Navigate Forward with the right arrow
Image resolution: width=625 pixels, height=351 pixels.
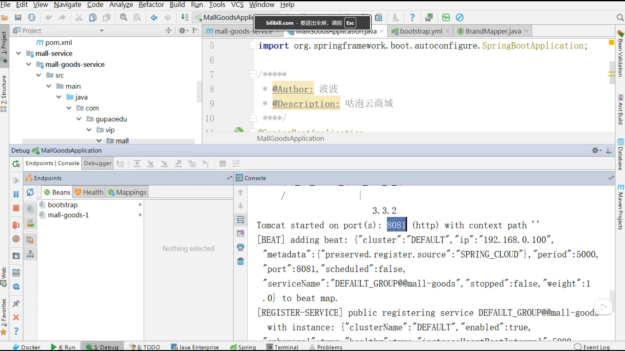[x=168, y=18]
